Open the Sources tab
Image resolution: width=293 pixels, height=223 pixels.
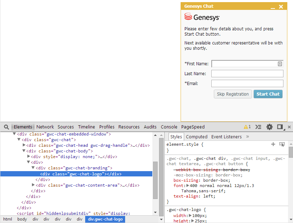coord(66,127)
